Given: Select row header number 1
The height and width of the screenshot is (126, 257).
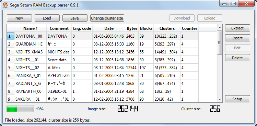Looking at the screenshot, I should pos(11,36).
